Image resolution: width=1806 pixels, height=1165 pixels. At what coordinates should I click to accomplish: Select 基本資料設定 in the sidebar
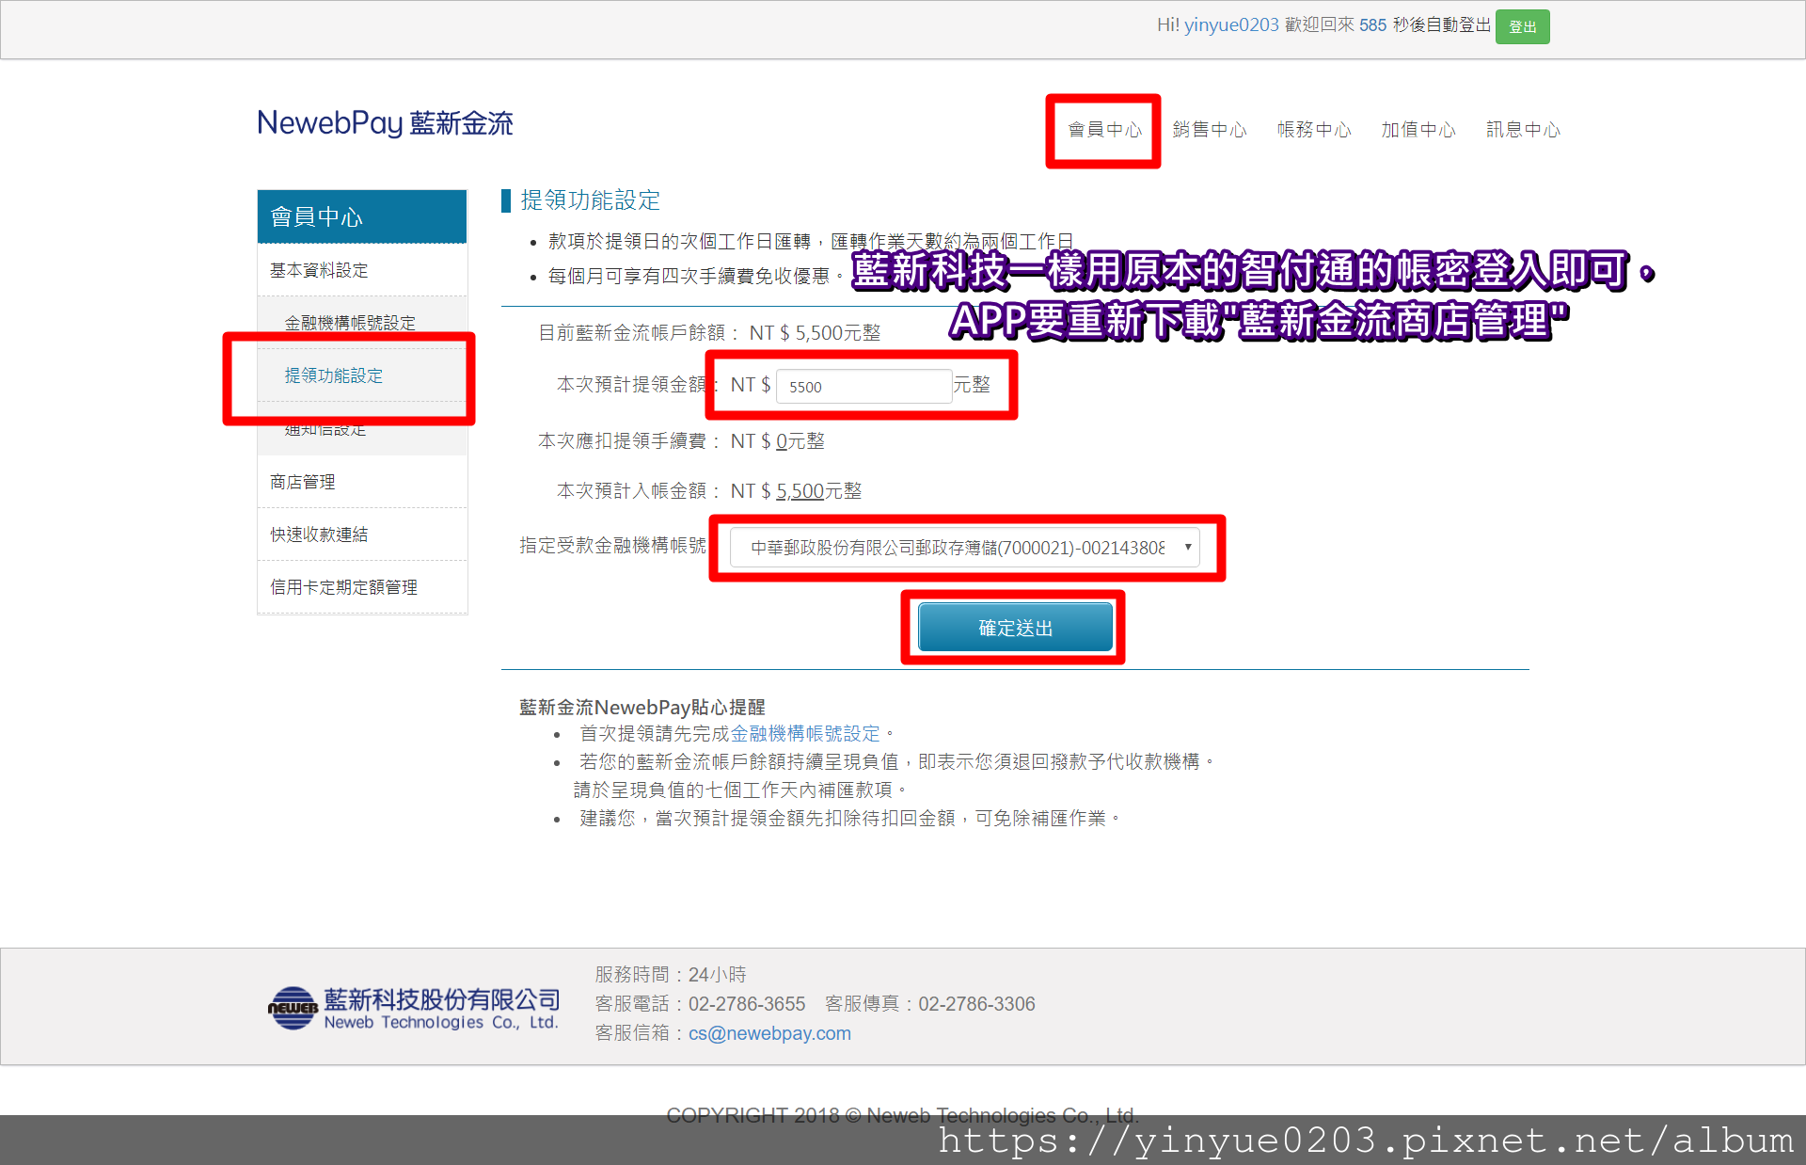[362, 270]
